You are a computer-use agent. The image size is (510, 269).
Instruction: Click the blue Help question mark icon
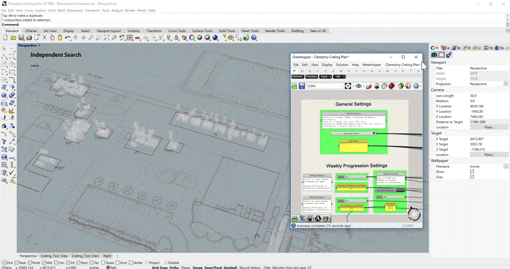point(254,38)
